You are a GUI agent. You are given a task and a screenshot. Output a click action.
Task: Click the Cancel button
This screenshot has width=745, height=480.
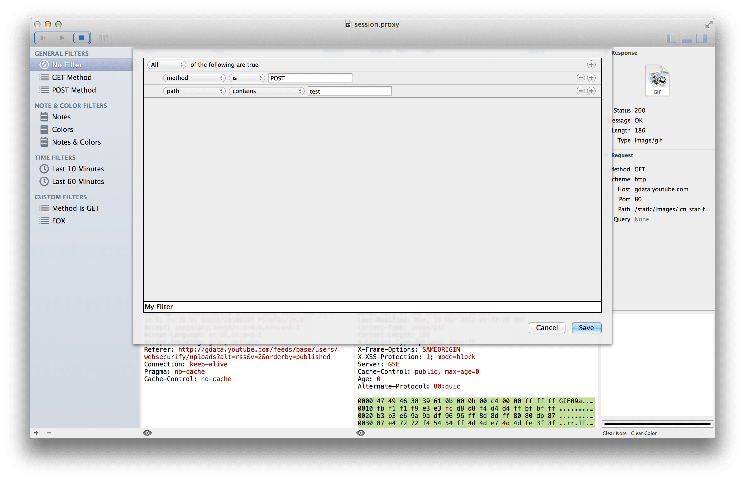[547, 328]
